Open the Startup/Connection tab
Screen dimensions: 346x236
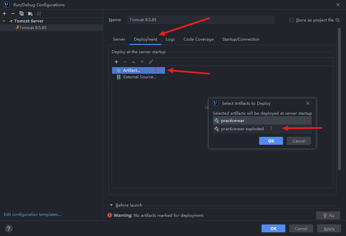[x=241, y=39]
